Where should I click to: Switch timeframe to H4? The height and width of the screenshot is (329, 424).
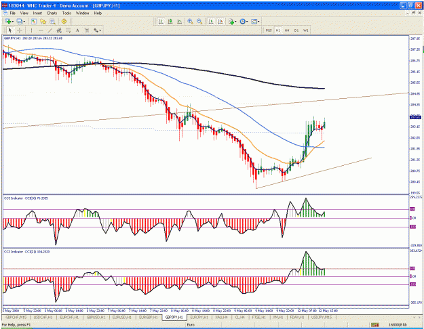pyautogui.click(x=287, y=30)
